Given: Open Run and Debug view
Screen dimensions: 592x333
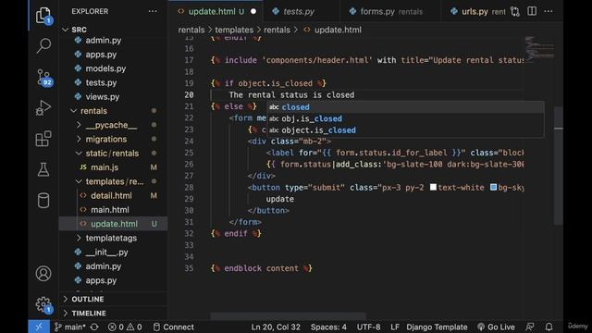Looking at the screenshot, I should [x=43, y=108].
